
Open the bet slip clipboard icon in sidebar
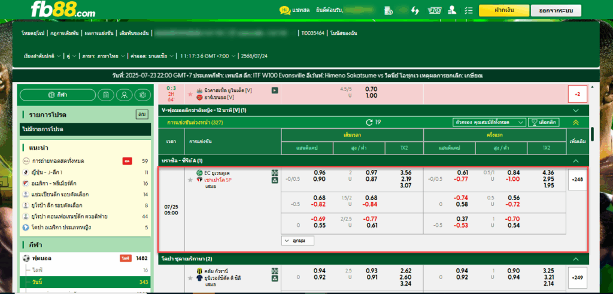(x=105, y=95)
